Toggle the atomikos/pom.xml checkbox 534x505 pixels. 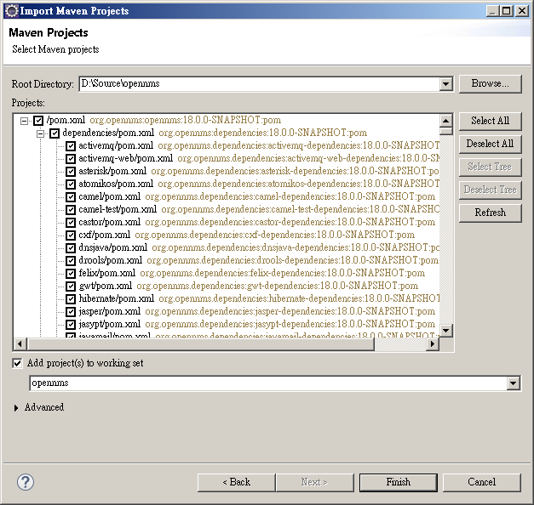coord(71,184)
